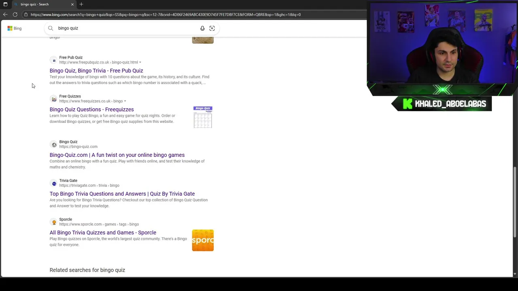This screenshot has width=518, height=291.
Task: Open Top Bingo Trivia Questions and Answers link
Action: [x=122, y=194]
